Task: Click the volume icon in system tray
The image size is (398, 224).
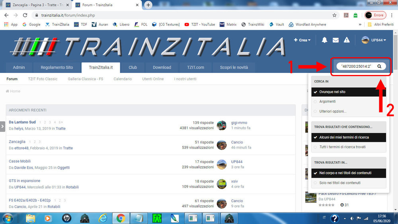Action: point(352,218)
